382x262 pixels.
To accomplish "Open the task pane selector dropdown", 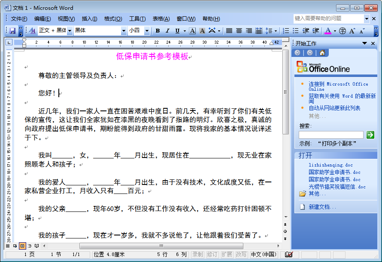I will tap(364, 43).
